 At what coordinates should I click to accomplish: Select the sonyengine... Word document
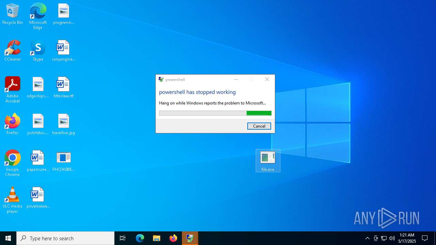coord(64,51)
